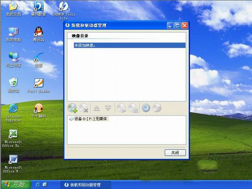Click the mount disc play icon
The image size is (252, 189).
click(x=121, y=108)
